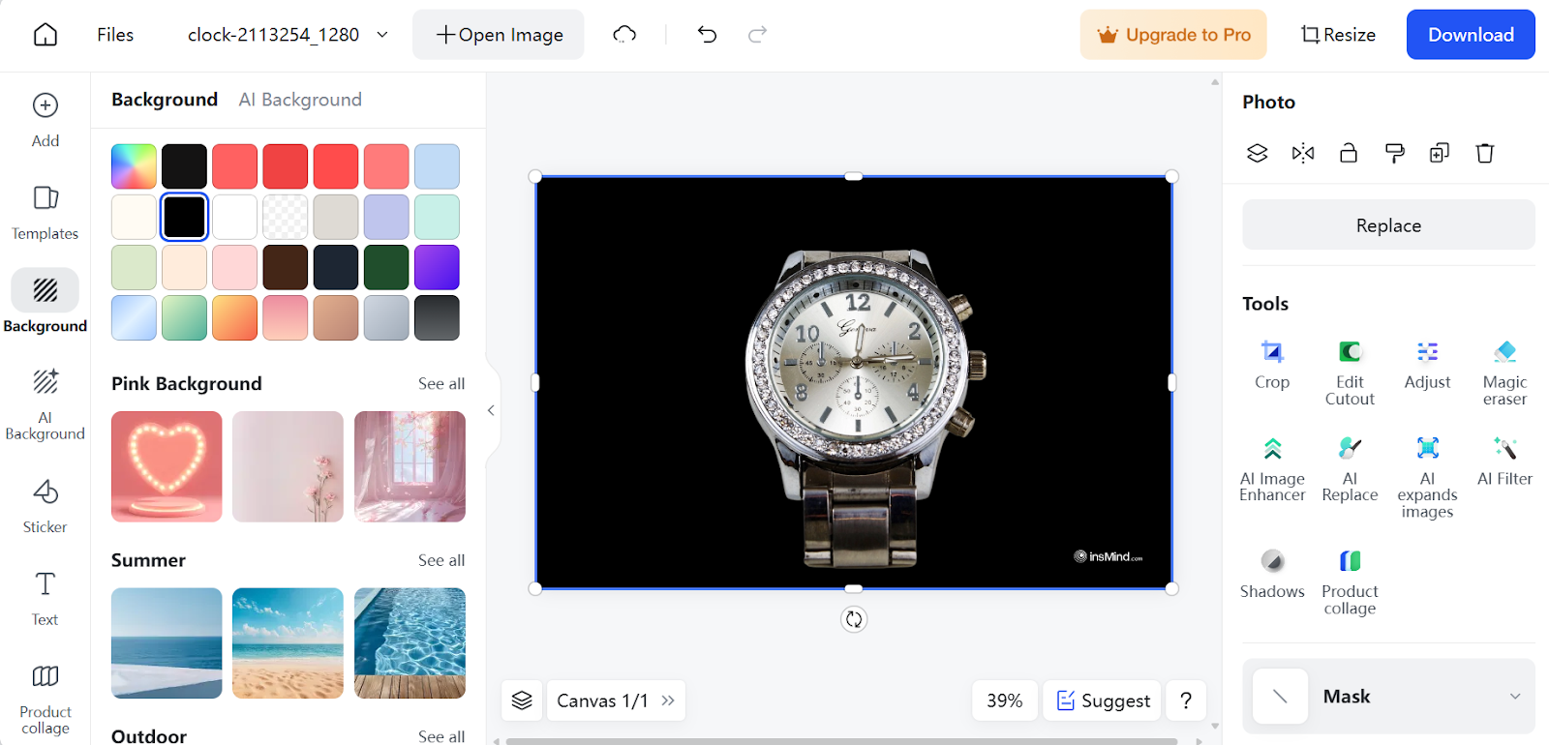Delete the photo with trash icon
1549x745 pixels.
click(x=1485, y=153)
